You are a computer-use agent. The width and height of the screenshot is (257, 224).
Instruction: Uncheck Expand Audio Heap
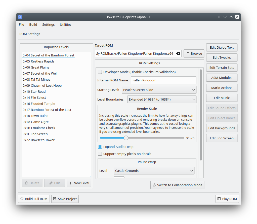(100, 147)
